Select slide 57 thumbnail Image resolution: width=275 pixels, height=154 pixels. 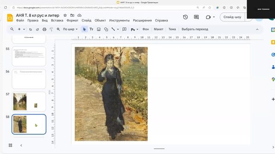coord(29,102)
